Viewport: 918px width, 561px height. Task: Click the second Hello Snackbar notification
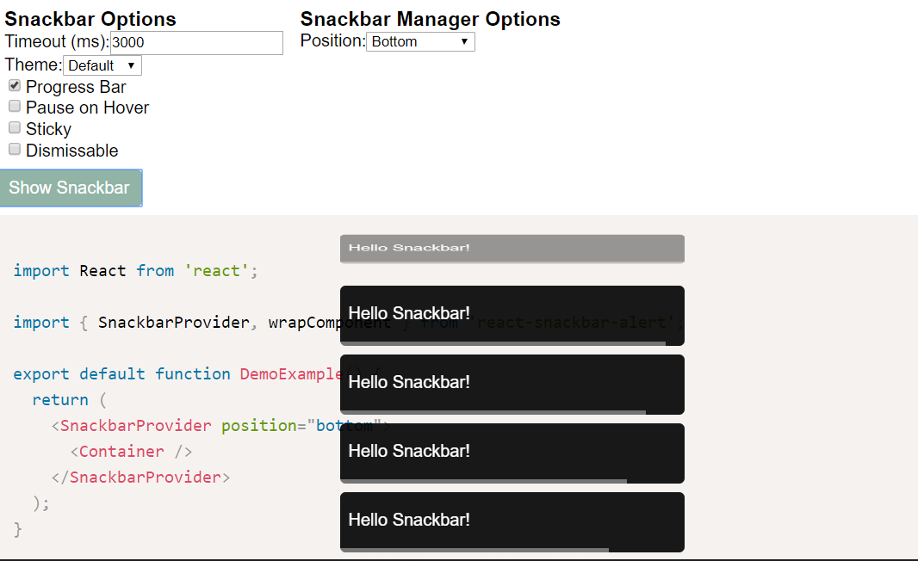pos(512,315)
